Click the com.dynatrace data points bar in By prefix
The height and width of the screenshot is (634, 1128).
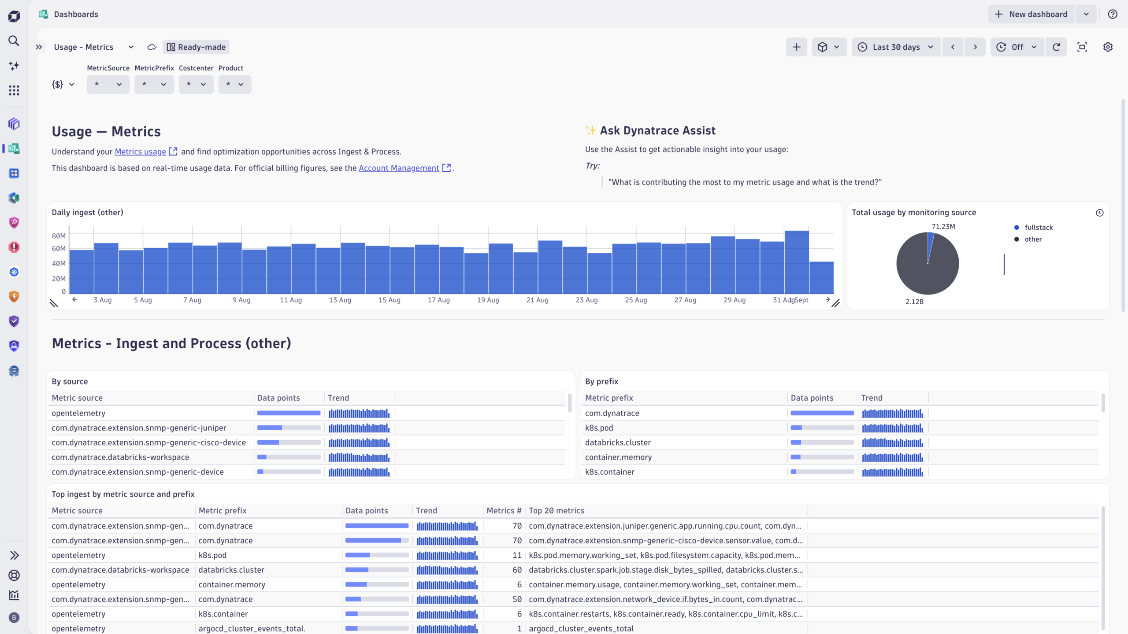tap(822, 413)
